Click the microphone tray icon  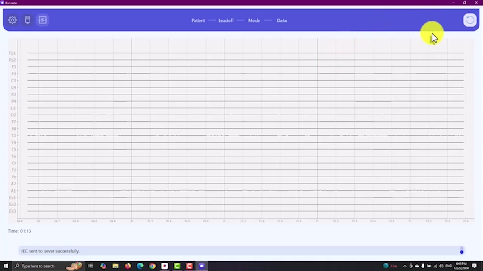pos(423,266)
